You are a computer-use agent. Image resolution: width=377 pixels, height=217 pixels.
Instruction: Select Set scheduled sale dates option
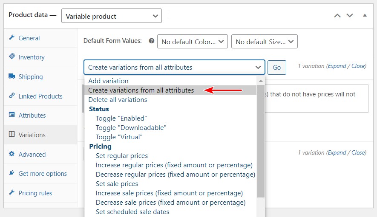coord(170,212)
